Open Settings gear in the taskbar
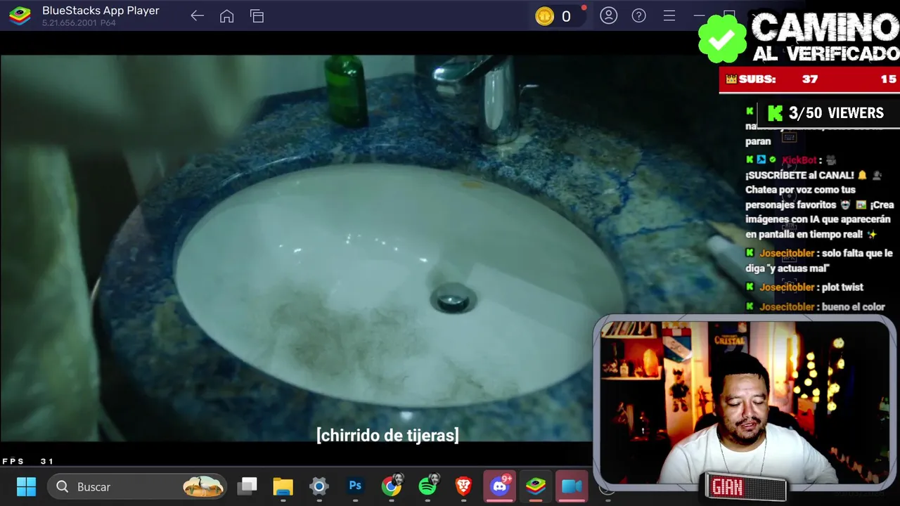The width and height of the screenshot is (900, 506). [319, 486]
